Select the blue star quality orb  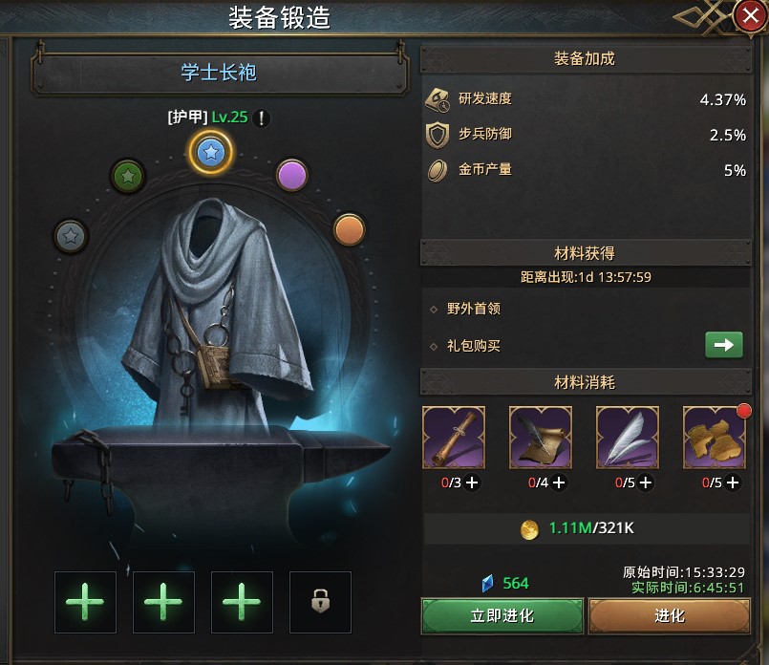coord(211,153)
